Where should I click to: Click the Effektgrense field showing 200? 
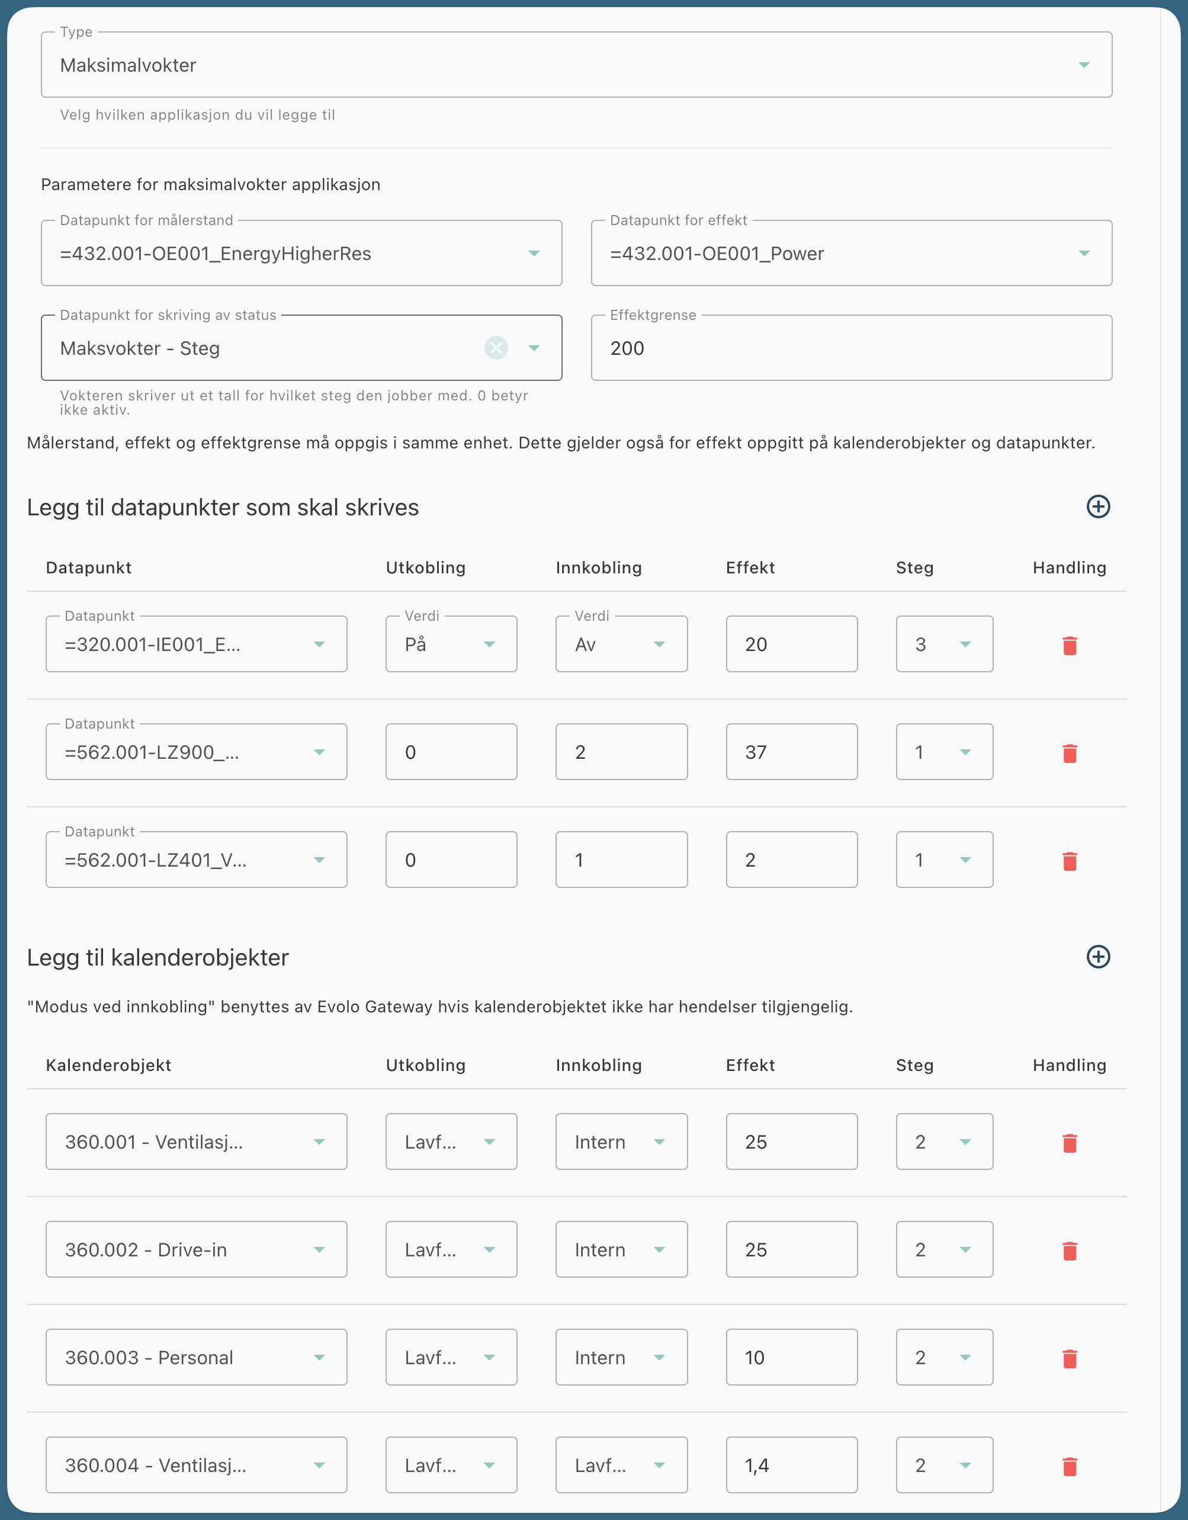850,348
